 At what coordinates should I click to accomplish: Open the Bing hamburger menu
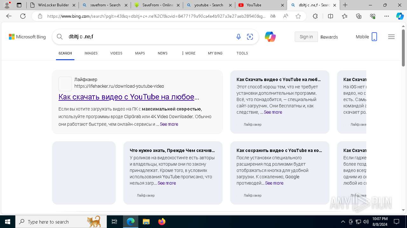point(391,37)
